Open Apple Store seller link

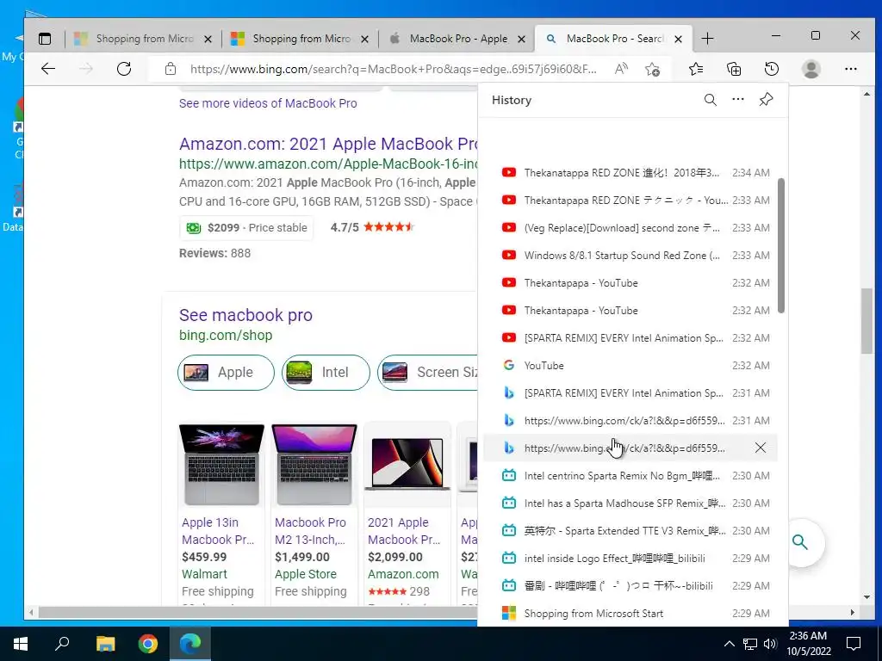click(306, 574)
